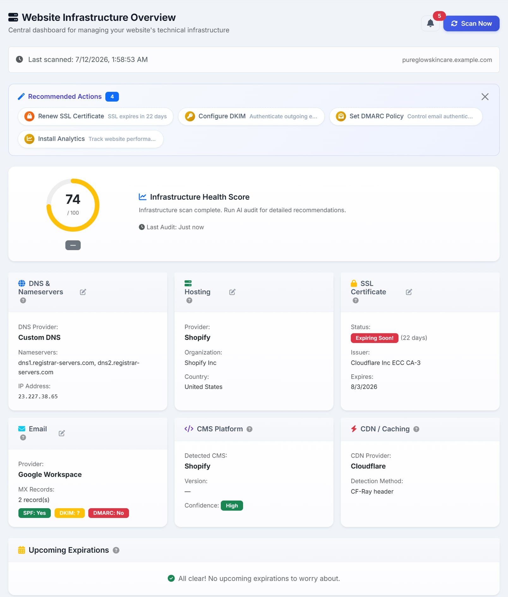Click the 2 record(s) MX value

(34, 500)
